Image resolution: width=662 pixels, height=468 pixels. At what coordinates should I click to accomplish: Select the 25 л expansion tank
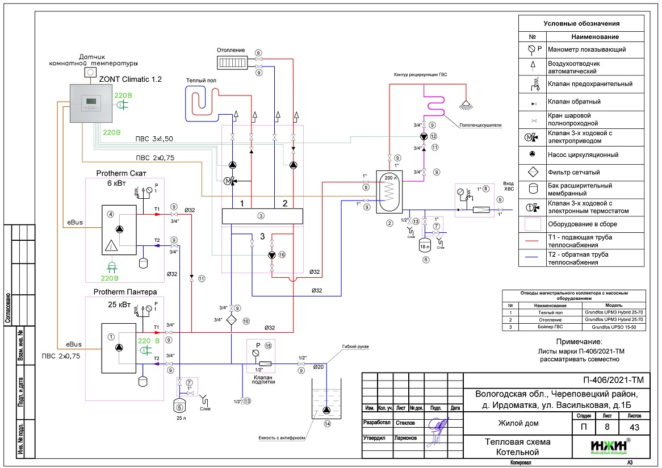tap(179, 406)
